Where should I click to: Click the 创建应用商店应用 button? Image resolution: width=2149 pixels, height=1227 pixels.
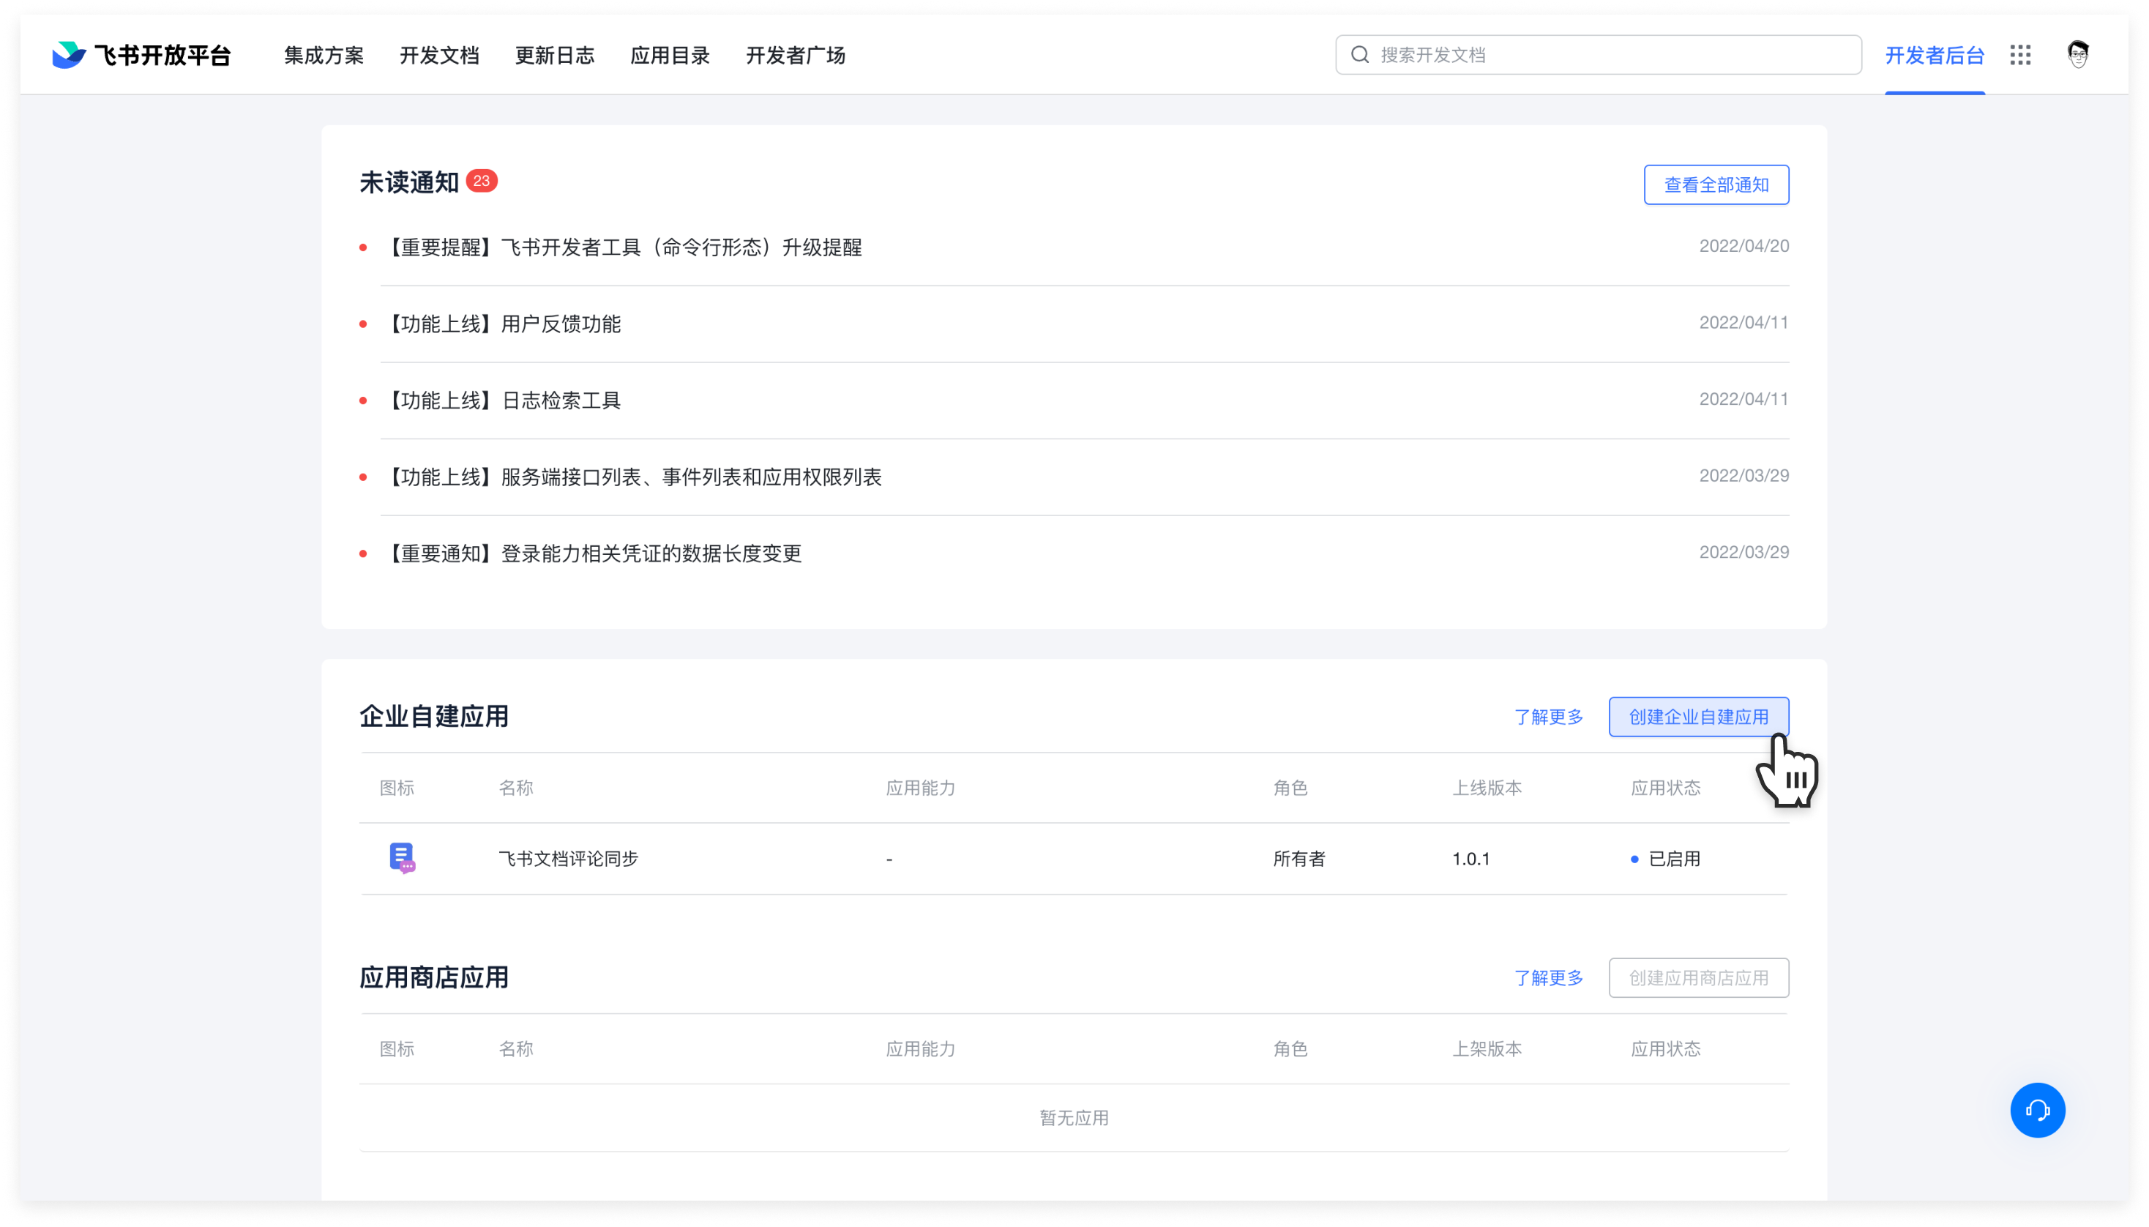click(1698, 977)
